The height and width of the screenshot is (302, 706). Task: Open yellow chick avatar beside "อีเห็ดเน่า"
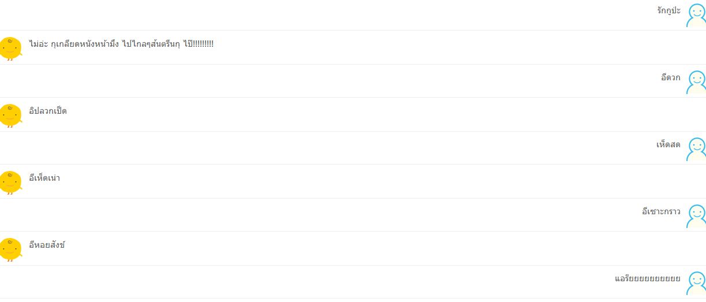(11, 182)
